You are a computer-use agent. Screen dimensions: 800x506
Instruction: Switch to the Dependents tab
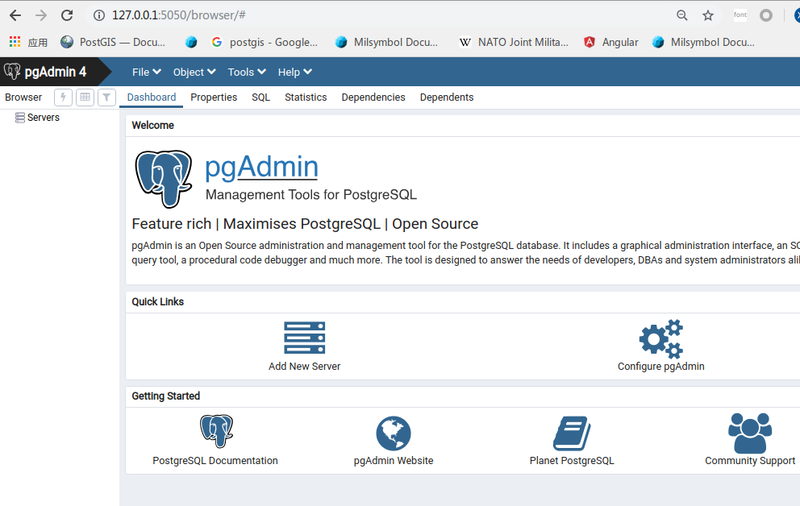tap(447, 97)
